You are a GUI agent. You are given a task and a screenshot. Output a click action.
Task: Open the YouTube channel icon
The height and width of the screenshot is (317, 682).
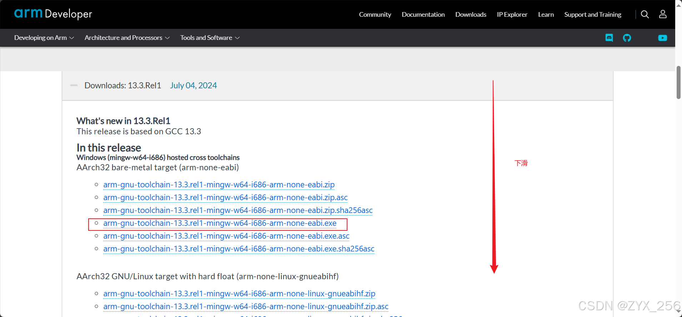(x=663, y=38)
